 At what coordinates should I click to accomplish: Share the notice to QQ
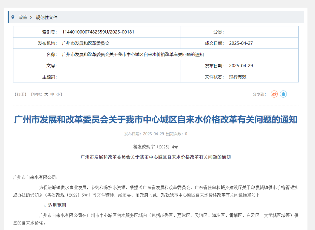283,94
